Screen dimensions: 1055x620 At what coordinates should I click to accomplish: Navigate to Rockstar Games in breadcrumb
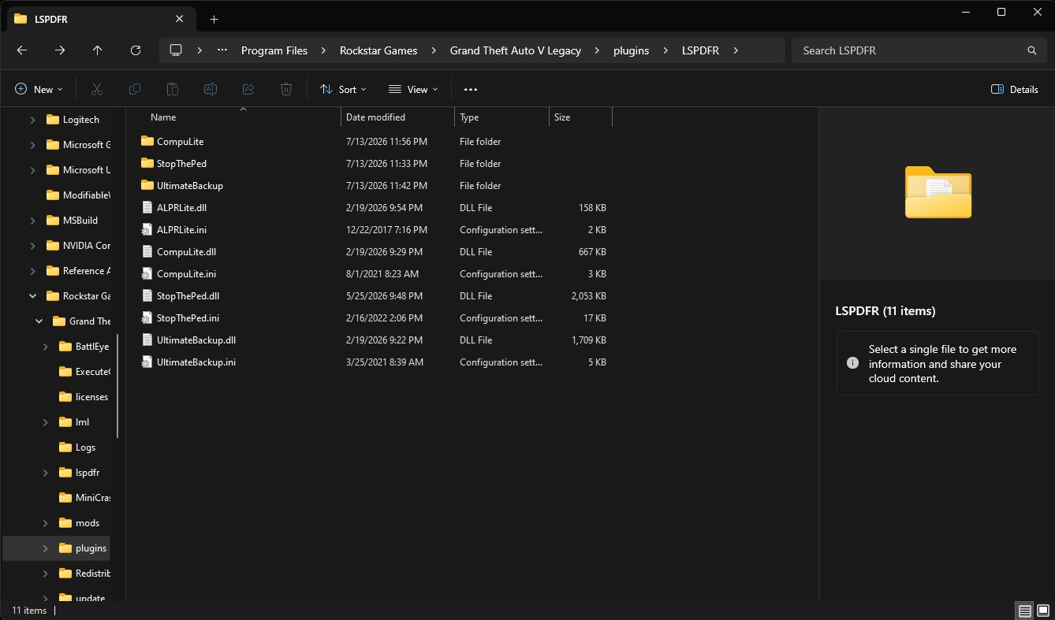[378, 50]
